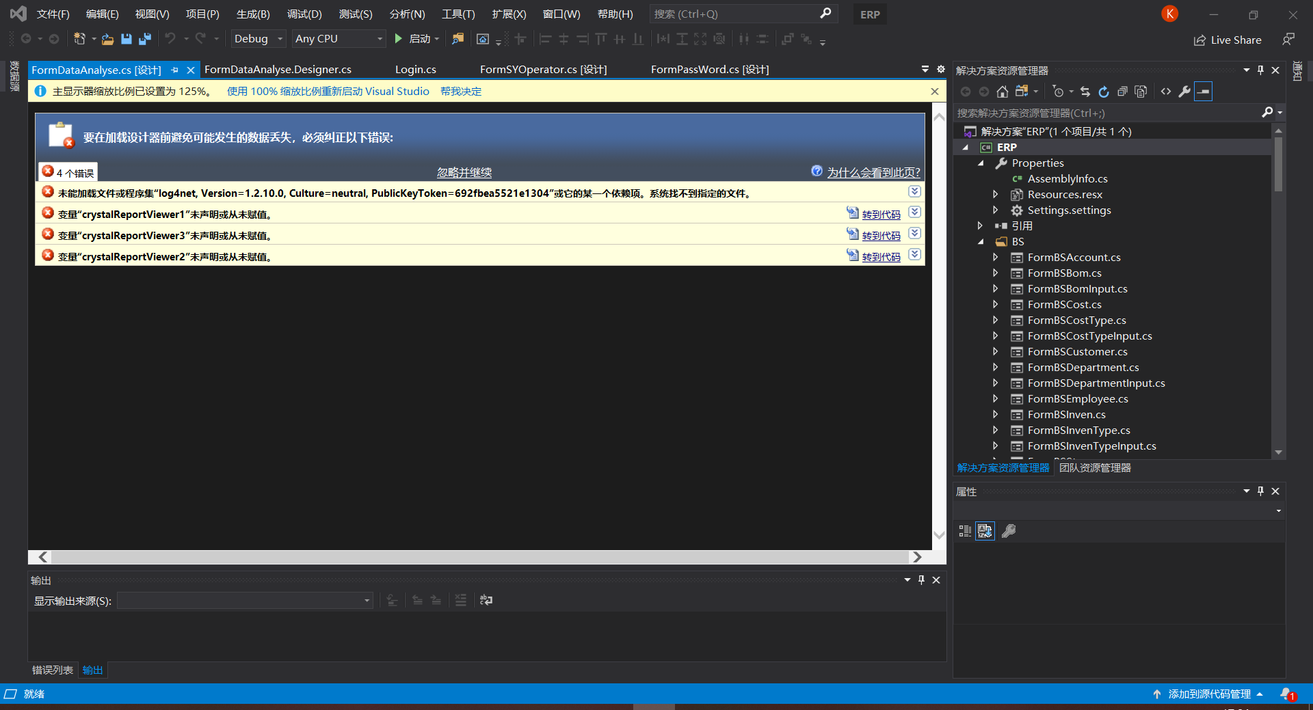
Task: Click the View Code icon
Action: click(x=1166, y=92)
